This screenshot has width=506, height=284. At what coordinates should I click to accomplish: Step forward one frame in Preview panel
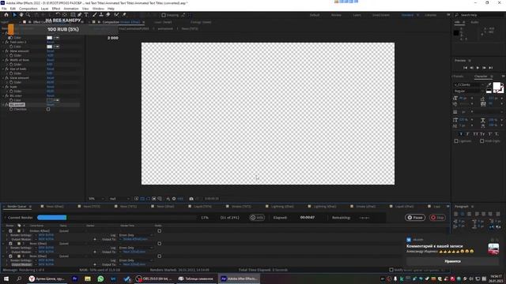click(x=484, y=68)
